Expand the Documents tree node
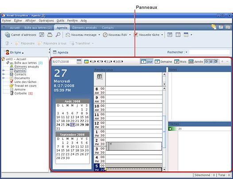Image resolution: width=233 pixels, height=179 pixels. coord(4,78)
